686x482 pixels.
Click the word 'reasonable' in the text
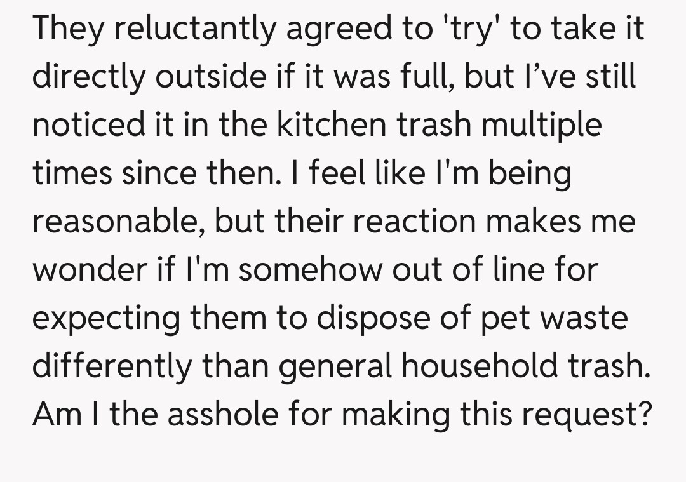[x=116, y=222]
